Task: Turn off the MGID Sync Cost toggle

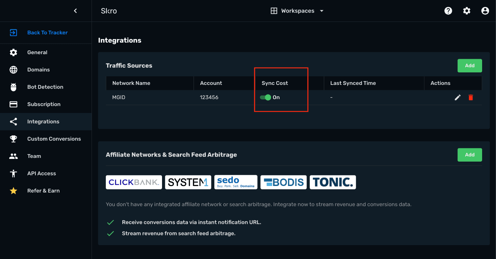Action: [265, 97]
